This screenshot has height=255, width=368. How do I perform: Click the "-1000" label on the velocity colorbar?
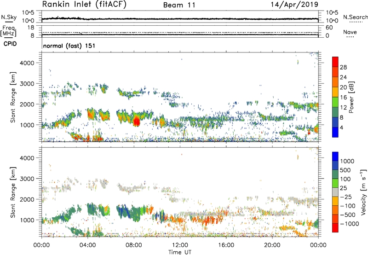coord(350,224)
